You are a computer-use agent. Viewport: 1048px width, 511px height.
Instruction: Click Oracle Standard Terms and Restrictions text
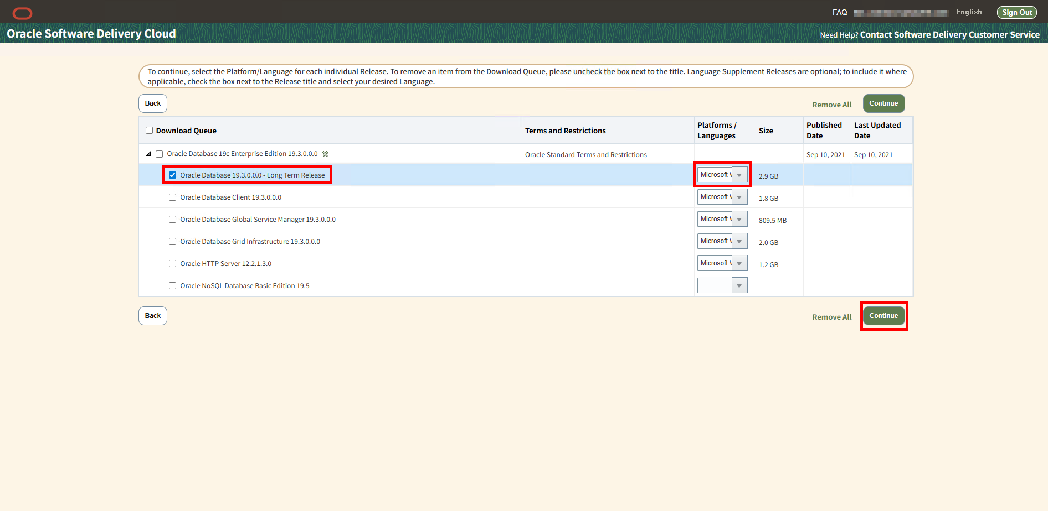click(x=586, y=155)
